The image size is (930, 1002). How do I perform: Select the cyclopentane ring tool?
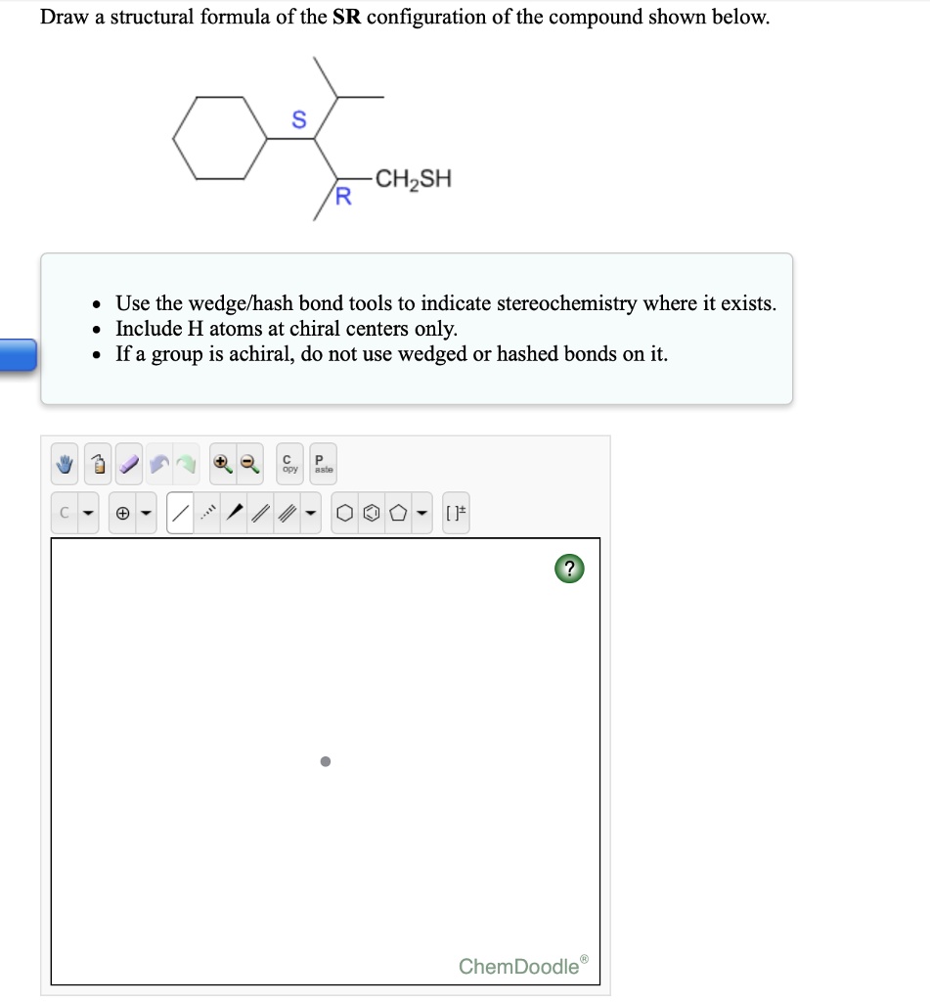(400, 512)
